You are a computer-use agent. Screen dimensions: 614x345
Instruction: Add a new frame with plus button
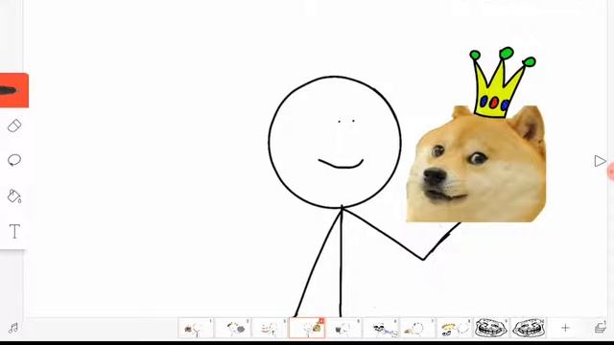(565, 328)
